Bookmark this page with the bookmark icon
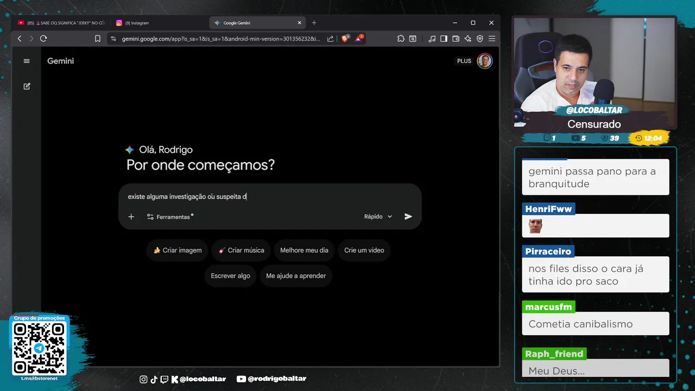Screen dimensions: 695x391 (98, 39)
